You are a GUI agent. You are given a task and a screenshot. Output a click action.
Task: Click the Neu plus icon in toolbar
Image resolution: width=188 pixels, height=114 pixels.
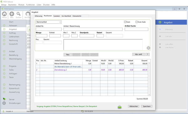12,14
